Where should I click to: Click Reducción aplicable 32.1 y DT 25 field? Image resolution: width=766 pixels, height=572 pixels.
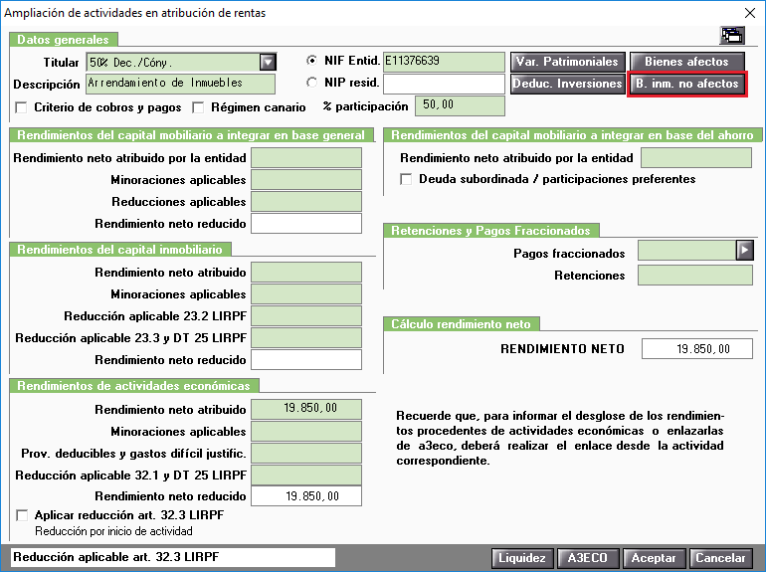(x=306, y=475)
